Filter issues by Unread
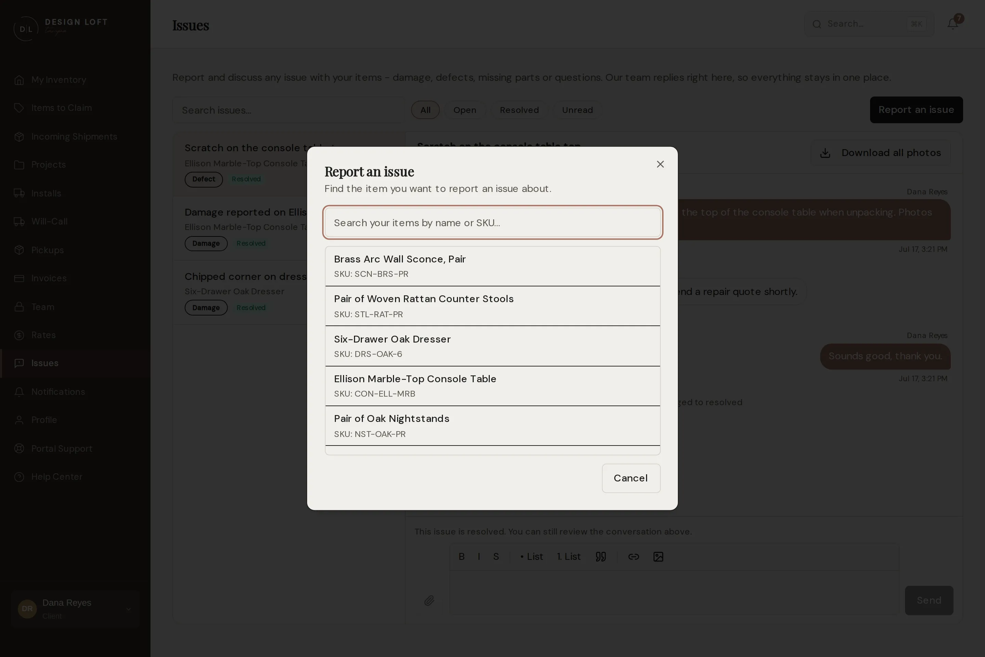Screen dimensions: 985x657 [577, 110]
